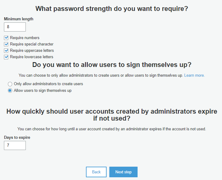Uncheck the Require numbers checkbox
Viewport: 222px width, 180px height.
tap(6, 38)
